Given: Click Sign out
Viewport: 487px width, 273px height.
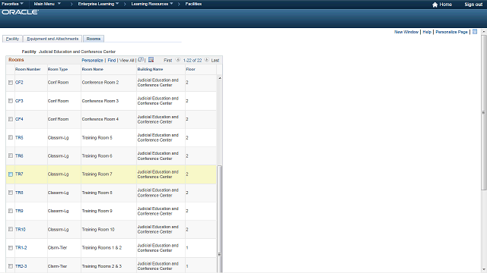Looking at the screenshot, I should click(x=473, y=5).
